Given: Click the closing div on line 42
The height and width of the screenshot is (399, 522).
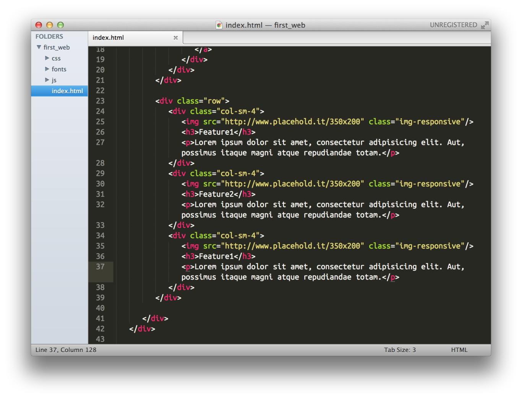Looking at the screenshot, I should [x=142, y=329].
